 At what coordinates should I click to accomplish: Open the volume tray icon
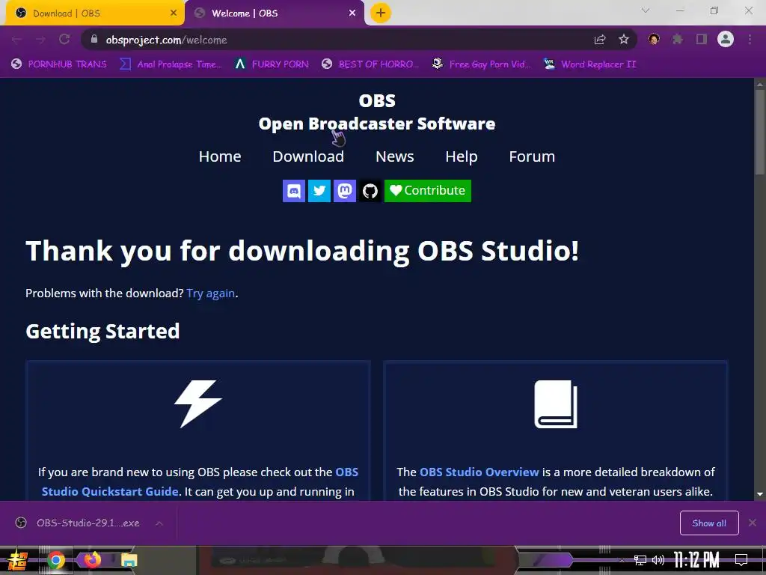click(658, 560)
